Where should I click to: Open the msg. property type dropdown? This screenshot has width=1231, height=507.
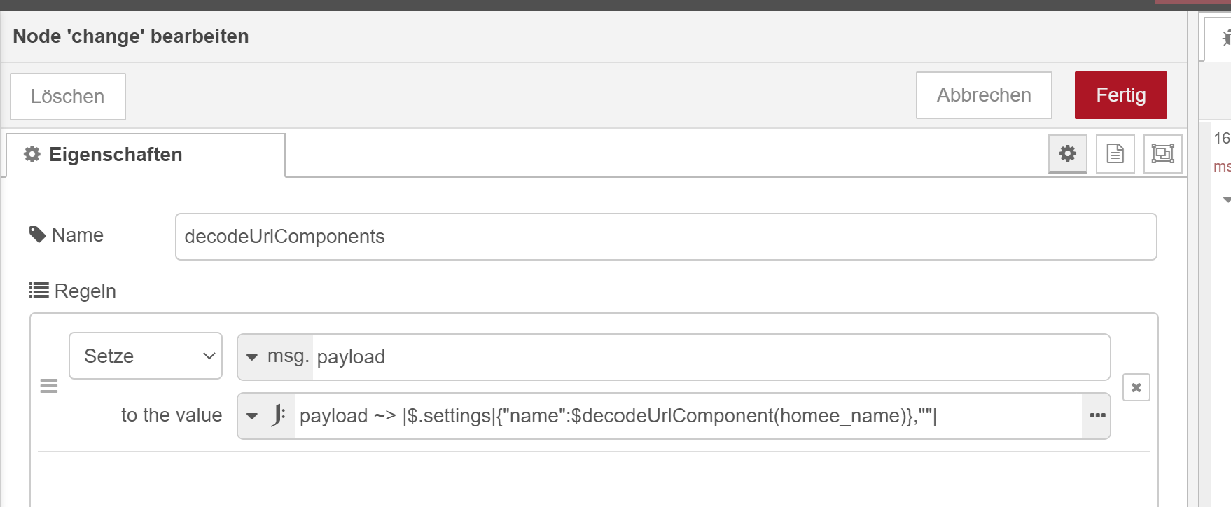click(276, 357)
